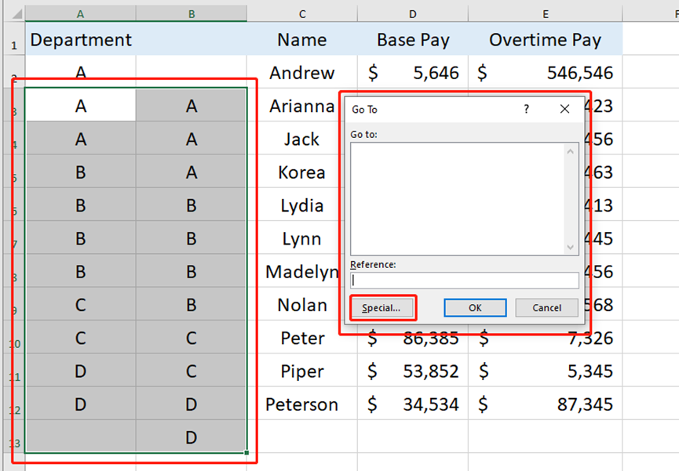The image size is (679, 471).
Task: Select column C header
Action: 302,14
